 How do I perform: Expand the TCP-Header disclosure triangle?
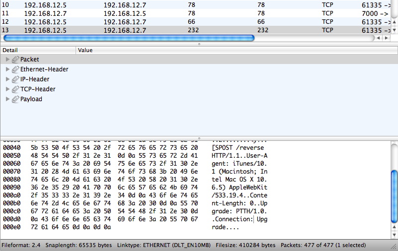tap(7, 89)
